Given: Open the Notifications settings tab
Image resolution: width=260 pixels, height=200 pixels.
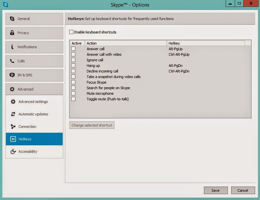Looking at the screenshot, I should tap(34, 47).
